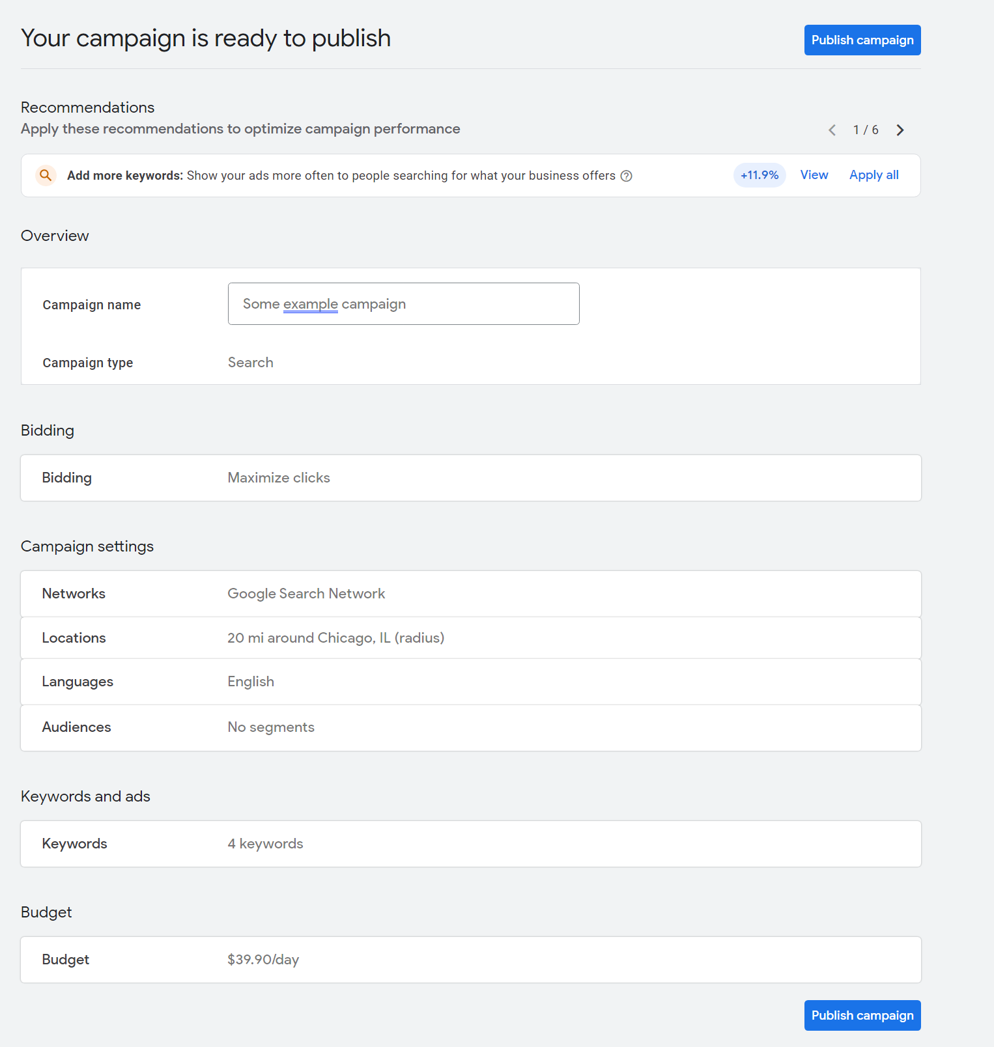Click the Search campaign type value
This screenshot has height=1047, width=994.
[x=251, y=363]
